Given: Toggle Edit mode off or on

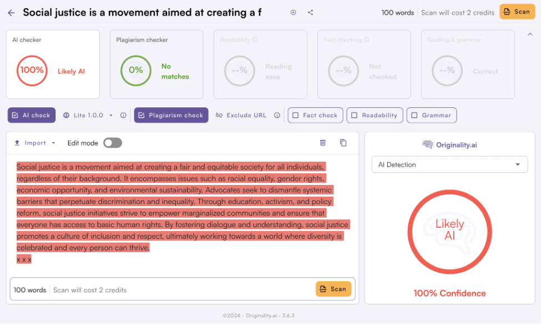Looking at the screenshot, I should coord(113,143).
